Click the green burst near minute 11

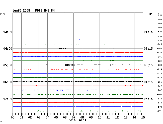click(112, 61)
